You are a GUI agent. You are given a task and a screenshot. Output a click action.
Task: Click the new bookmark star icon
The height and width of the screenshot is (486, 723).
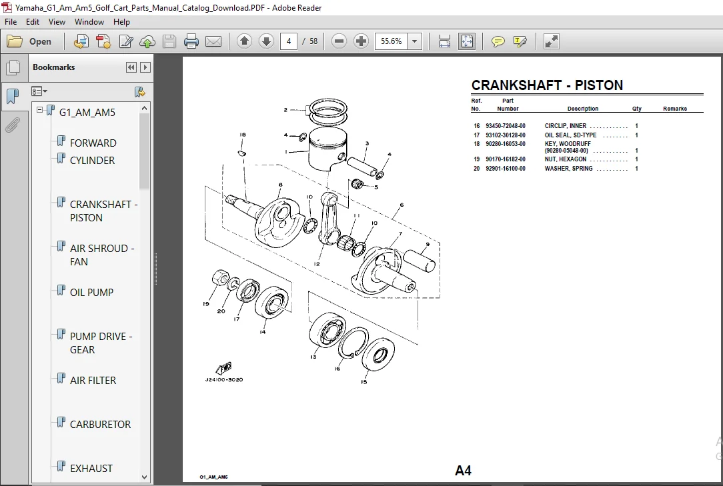(139, 91)
